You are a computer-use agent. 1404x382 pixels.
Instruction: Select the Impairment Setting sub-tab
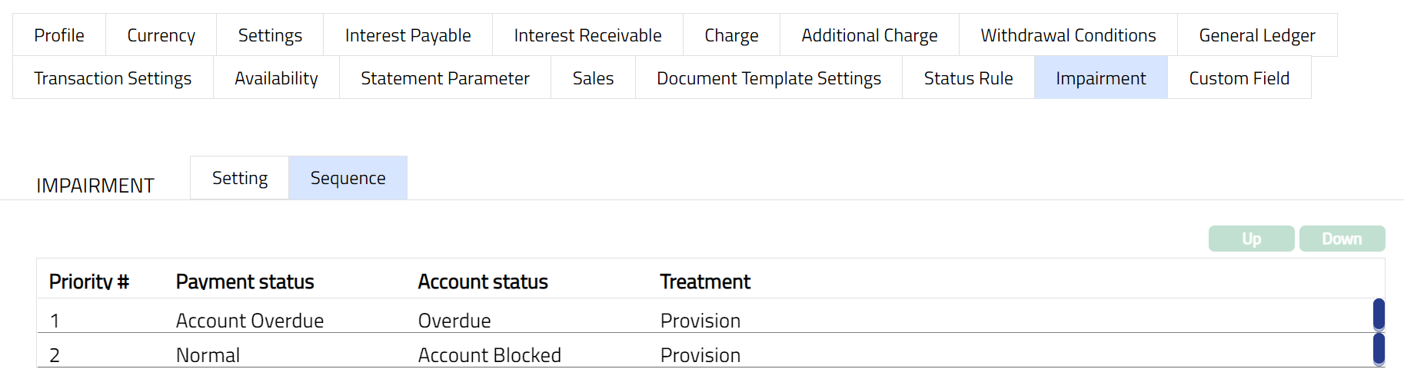pos(240,178)
